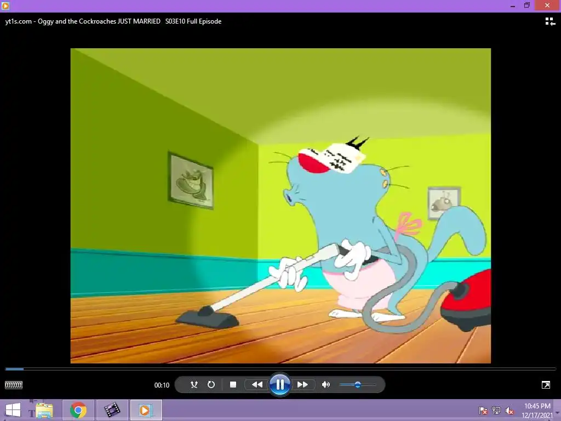This screenshot has width=561, height=421.
Task: Minimize the media player window
Action: (513, 5)
